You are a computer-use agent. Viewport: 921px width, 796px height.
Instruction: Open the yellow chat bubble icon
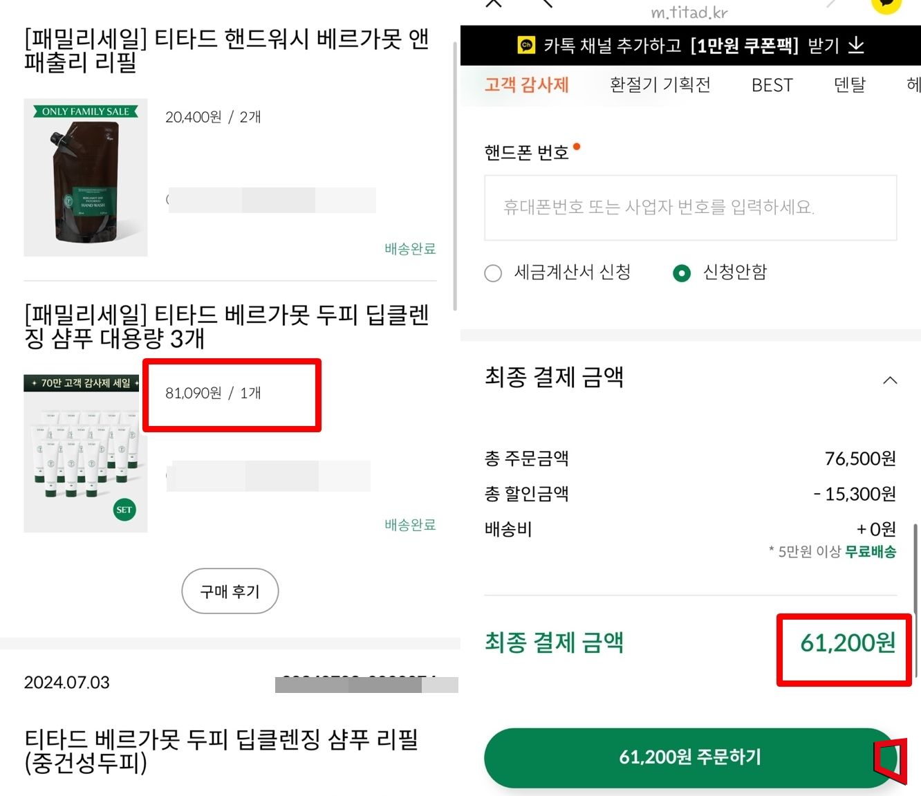point(887,6)
